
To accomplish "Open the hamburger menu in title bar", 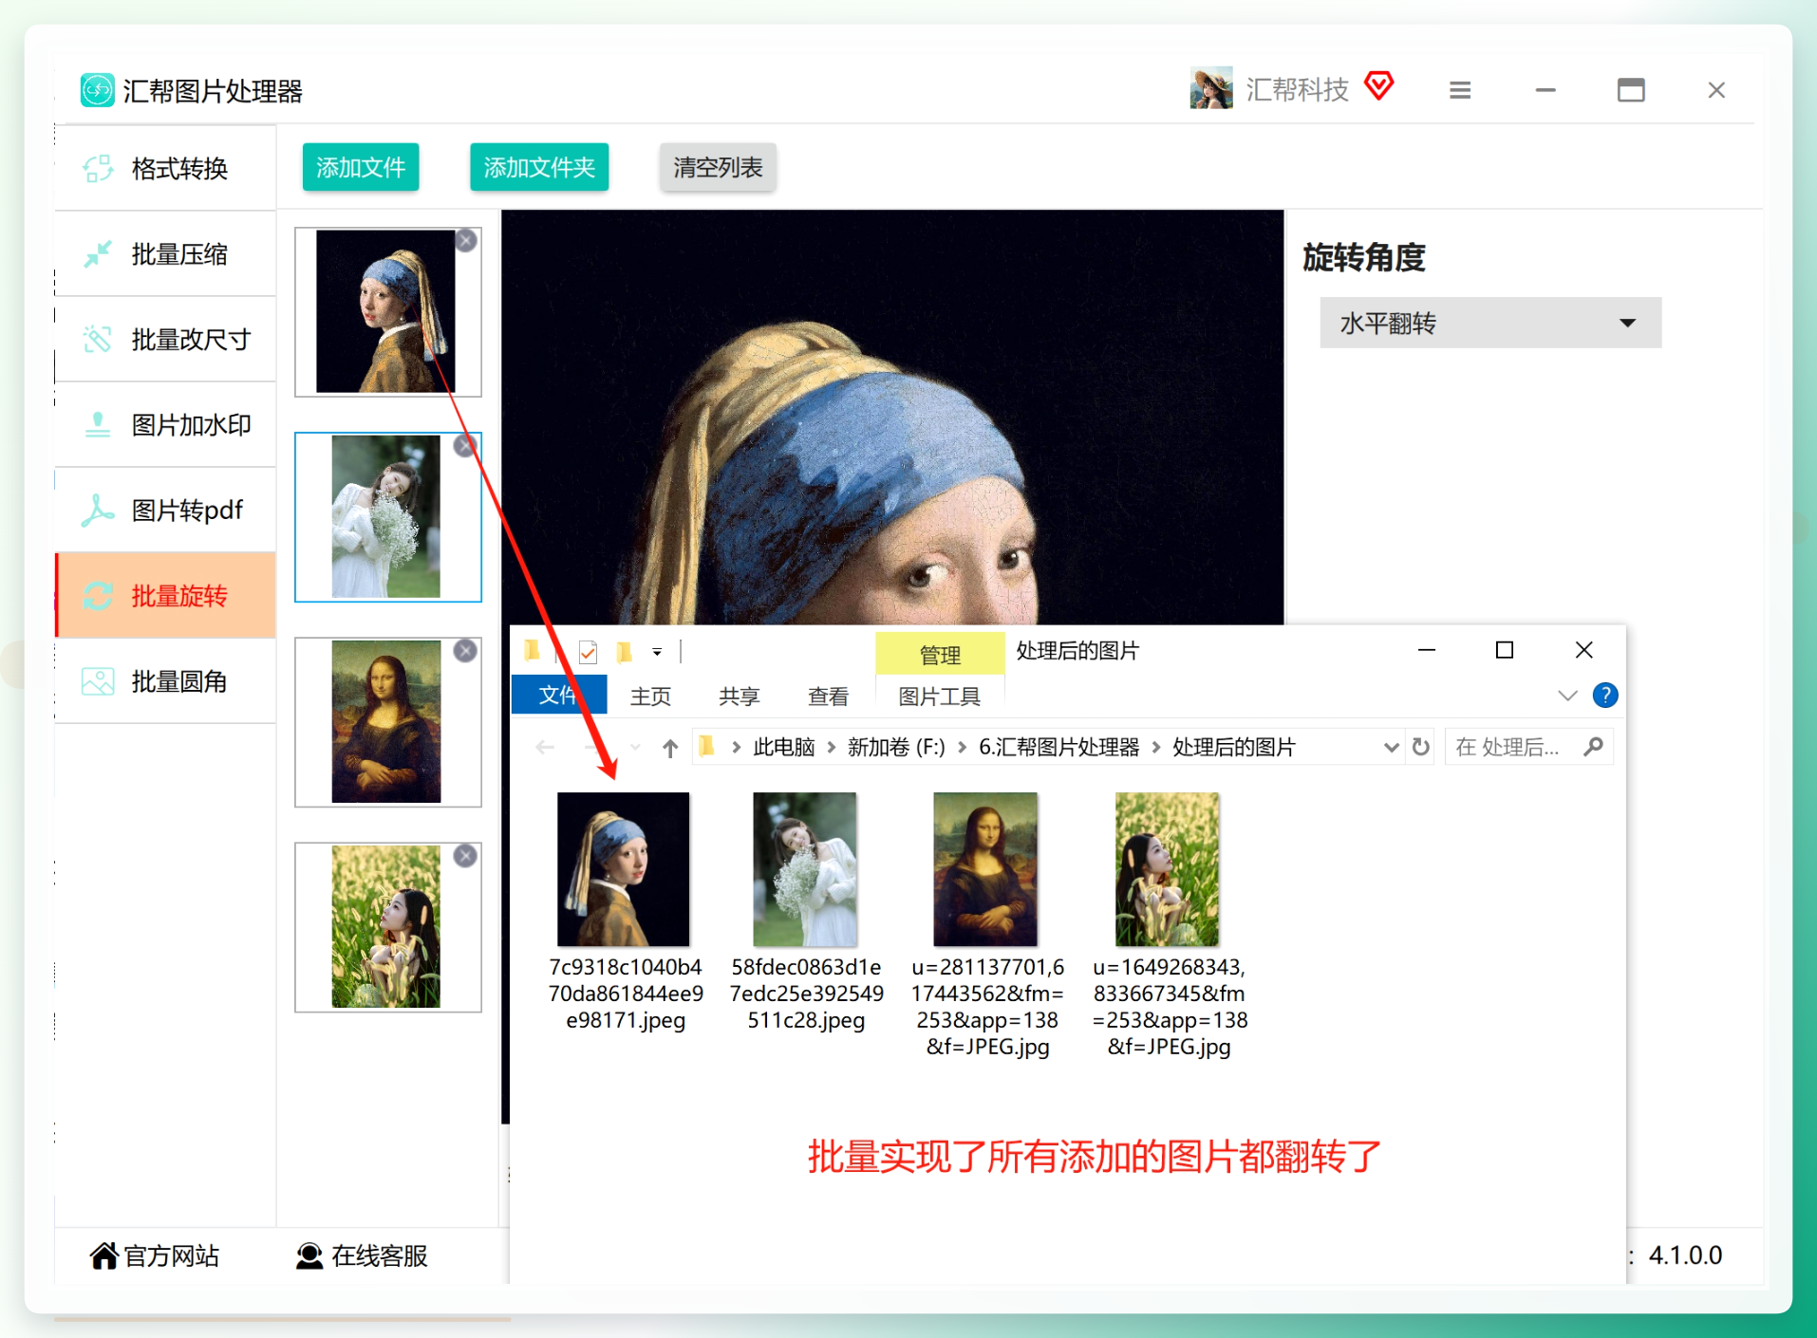I will click(x=1460, y=90).
